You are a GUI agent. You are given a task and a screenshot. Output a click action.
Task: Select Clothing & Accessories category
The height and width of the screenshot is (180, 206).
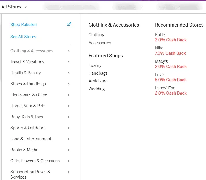pos(32,51)
